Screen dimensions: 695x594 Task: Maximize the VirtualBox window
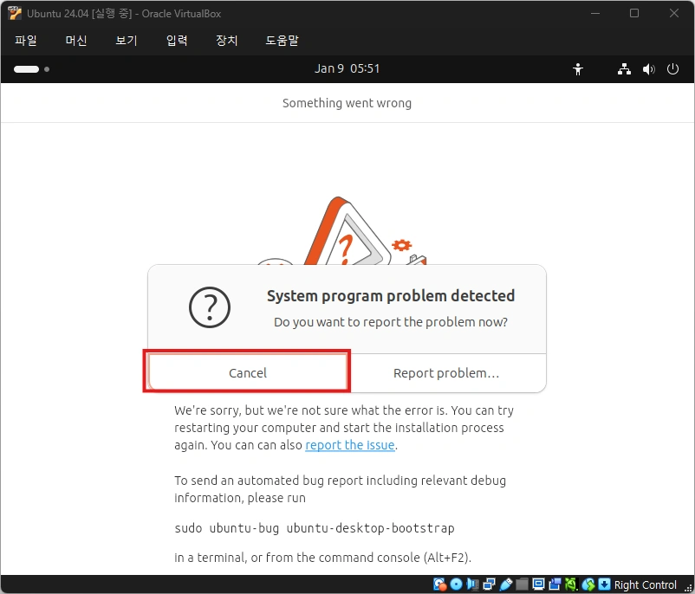(634, 13)
